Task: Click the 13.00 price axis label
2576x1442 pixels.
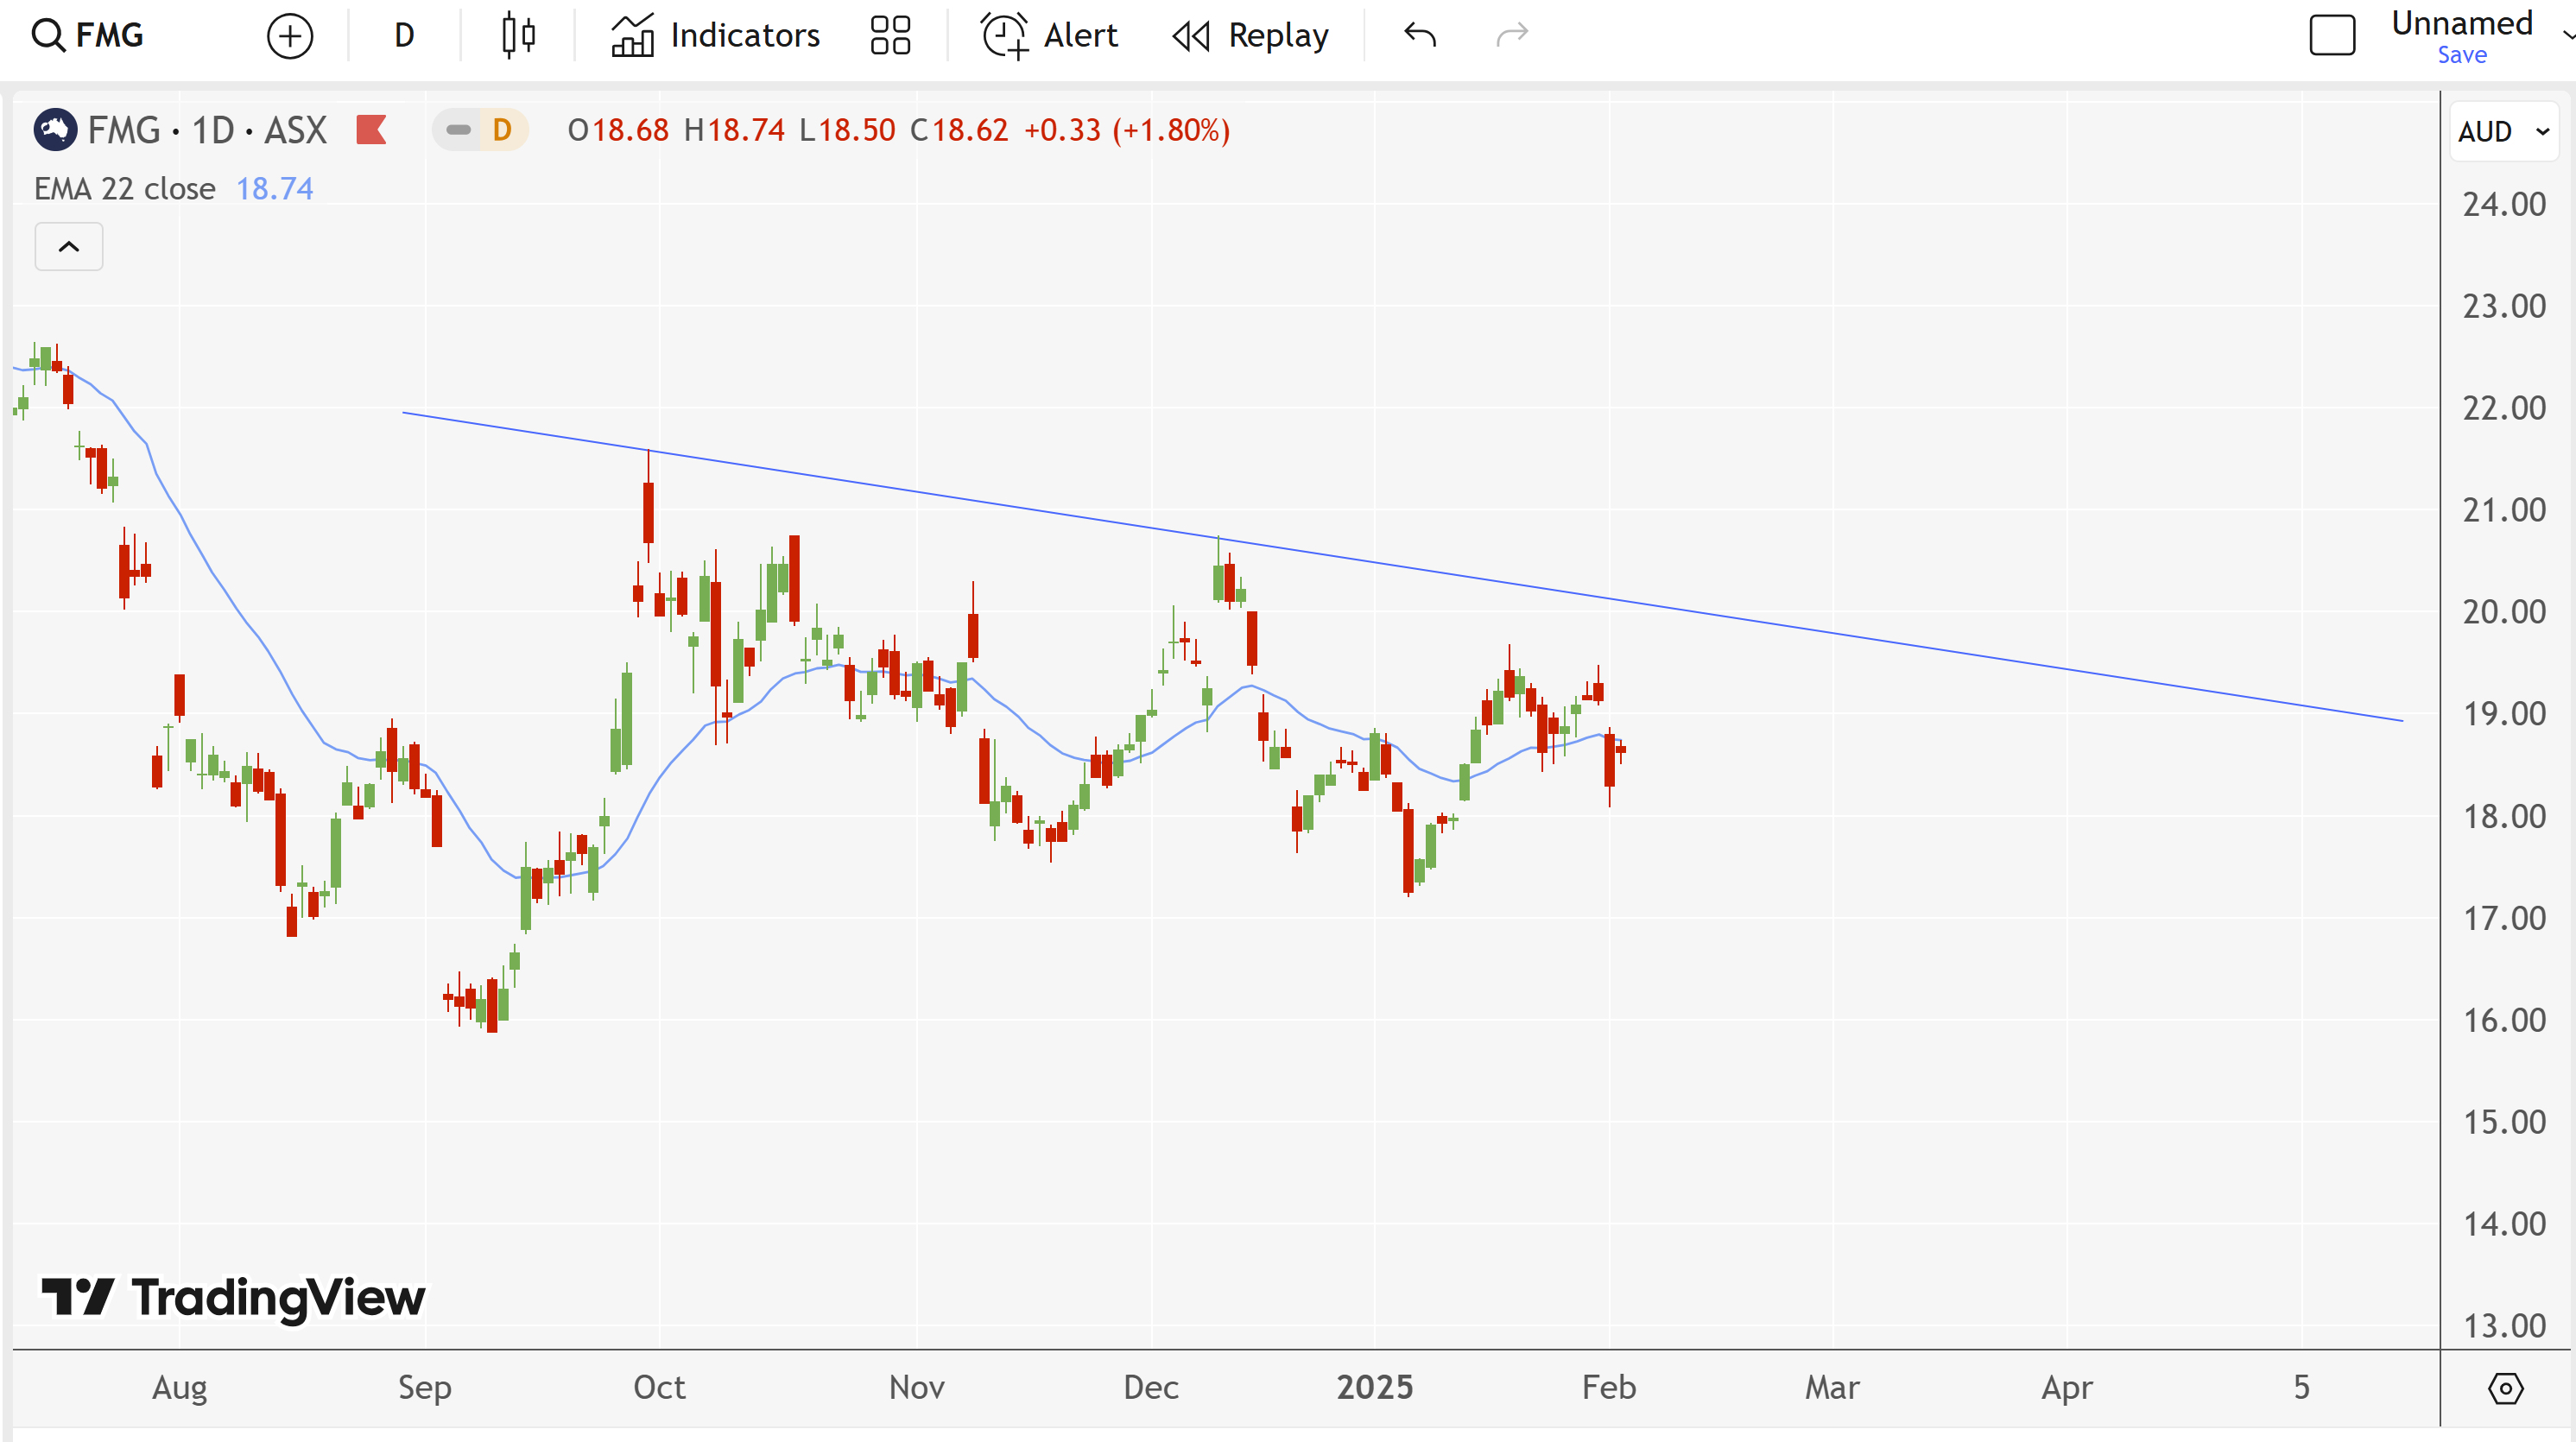Action: 2504,1326
